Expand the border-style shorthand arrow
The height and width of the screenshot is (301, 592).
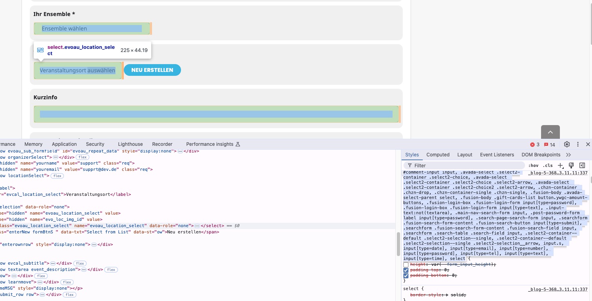click(x=448, y=295)
